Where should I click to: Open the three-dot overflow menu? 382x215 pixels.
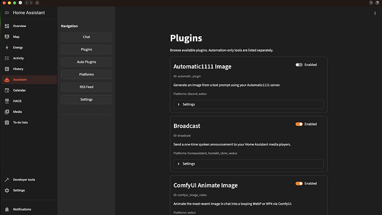click(x=375, y=13)
